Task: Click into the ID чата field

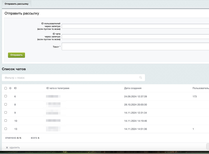Action: pos(135,36)
